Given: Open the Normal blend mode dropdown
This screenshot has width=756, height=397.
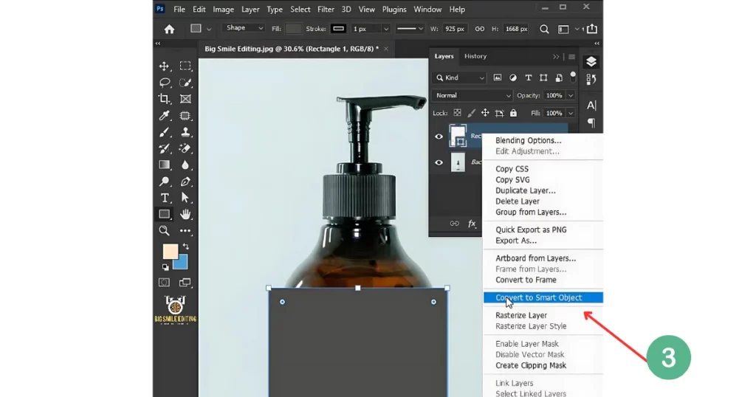Looking at the screenshot, I should click(472, 95).
